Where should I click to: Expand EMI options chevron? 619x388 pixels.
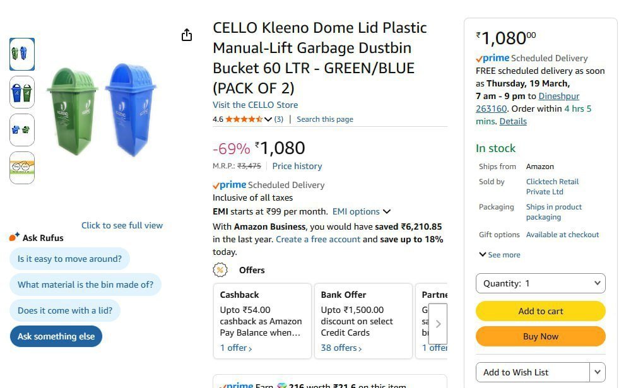coord(387,211)
